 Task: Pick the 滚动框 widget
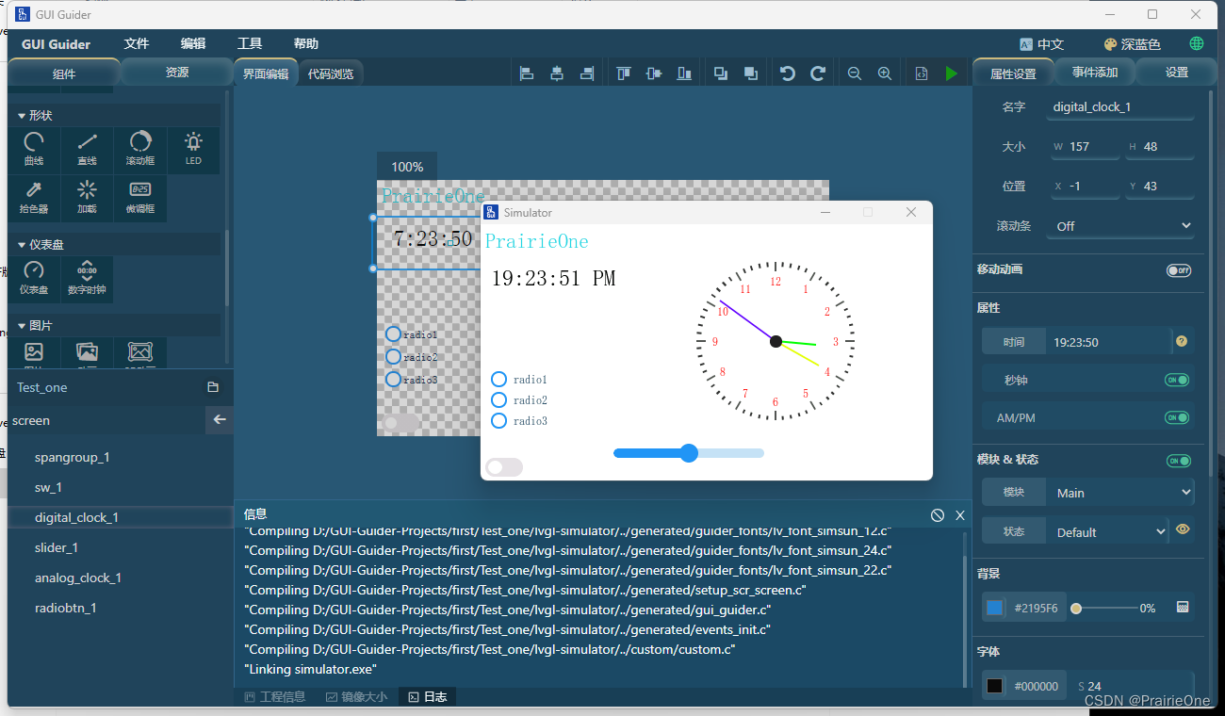point(140,150)
